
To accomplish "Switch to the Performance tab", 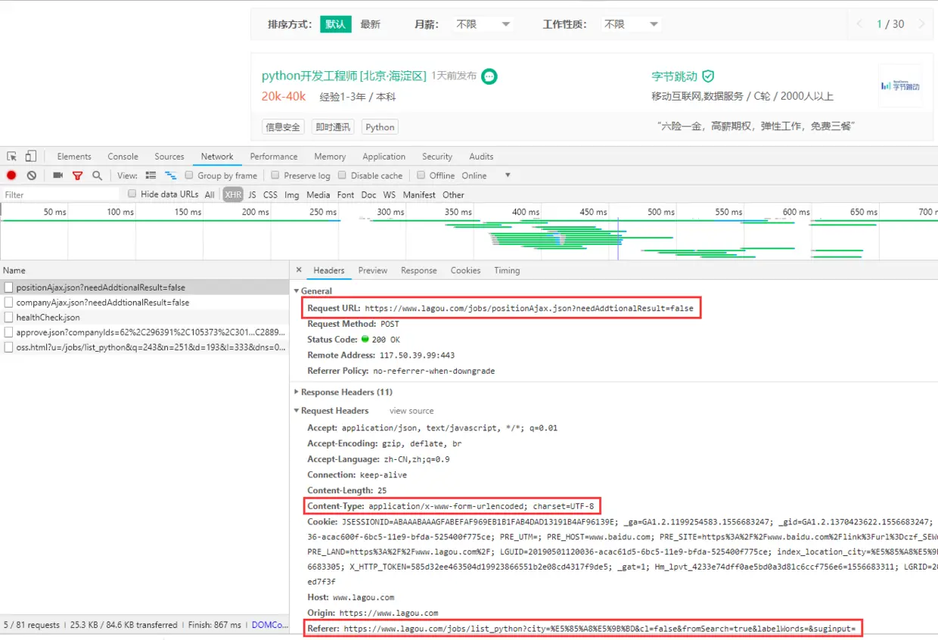I will coord(274,157).
